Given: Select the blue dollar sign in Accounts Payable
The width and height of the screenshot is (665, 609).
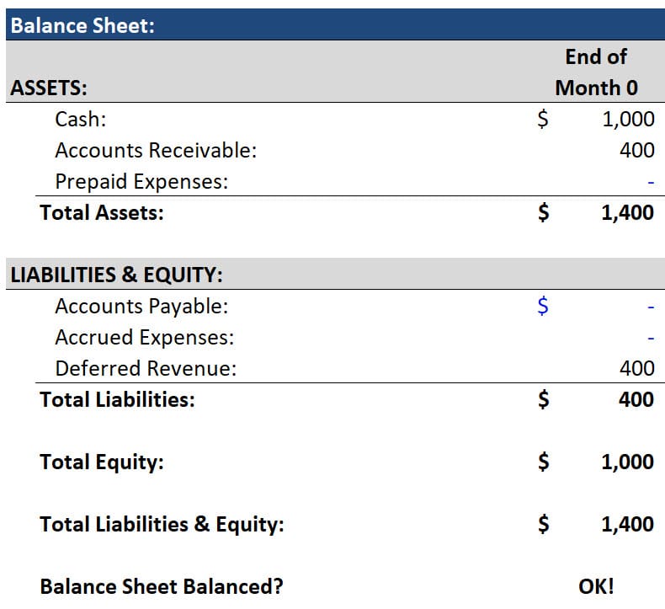Looking at the screenshot, I should [543, 306].
